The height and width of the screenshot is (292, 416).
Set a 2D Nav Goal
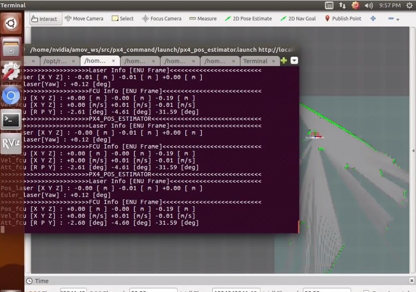[x=298, y=19]
